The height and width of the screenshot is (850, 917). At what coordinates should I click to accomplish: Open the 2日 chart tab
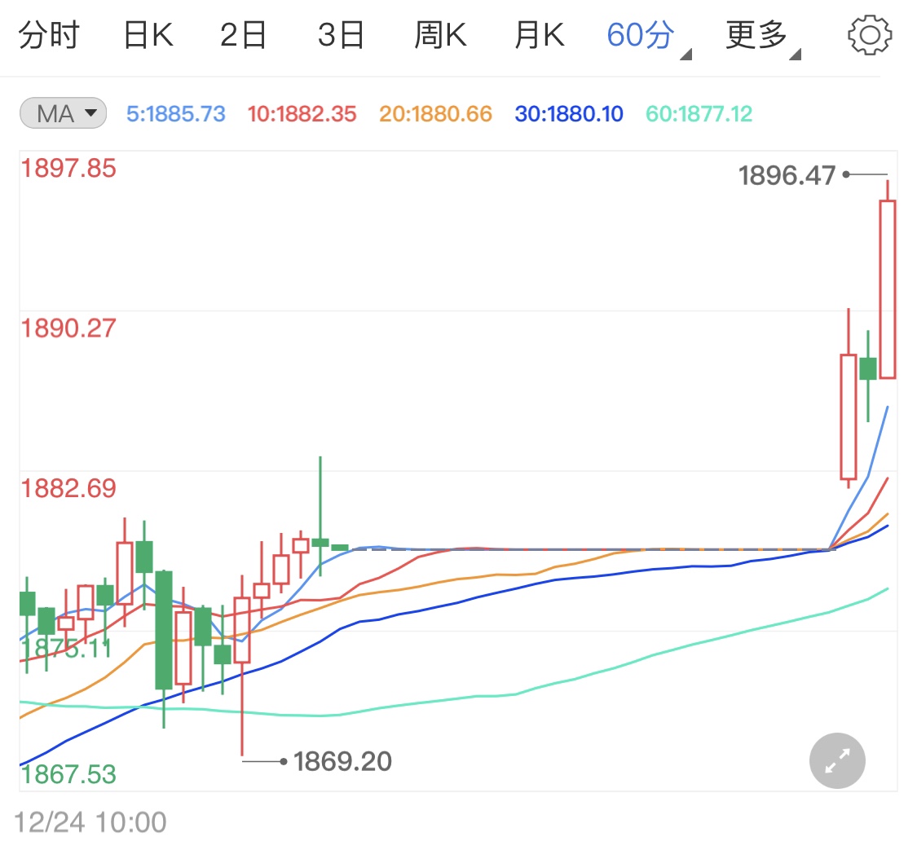(x=243, y=35)
